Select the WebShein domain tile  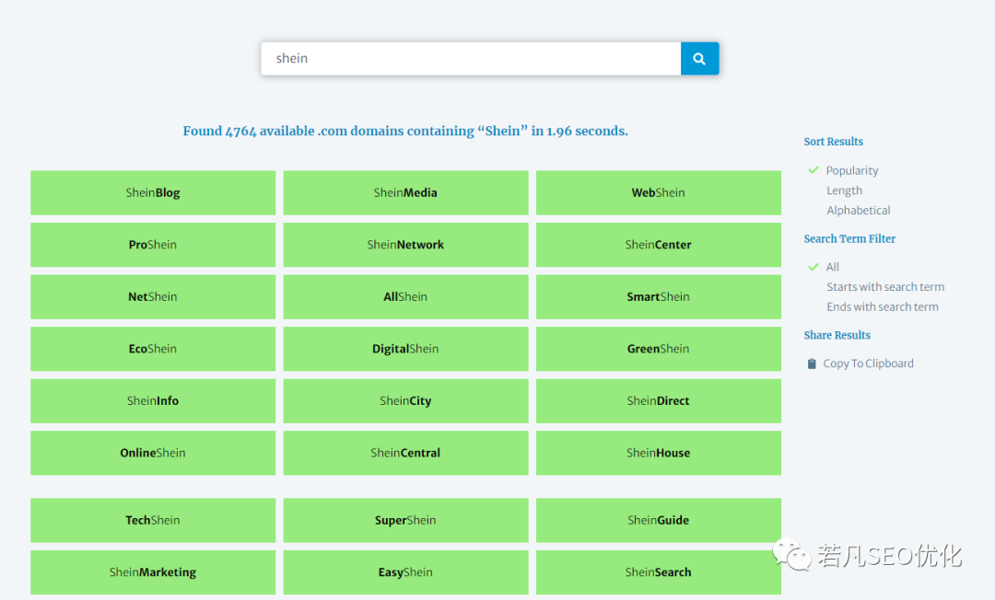[658, 192]
